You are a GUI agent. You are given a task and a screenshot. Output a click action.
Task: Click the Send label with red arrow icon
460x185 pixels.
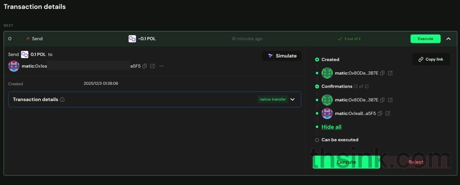click(x=34, y=39)
